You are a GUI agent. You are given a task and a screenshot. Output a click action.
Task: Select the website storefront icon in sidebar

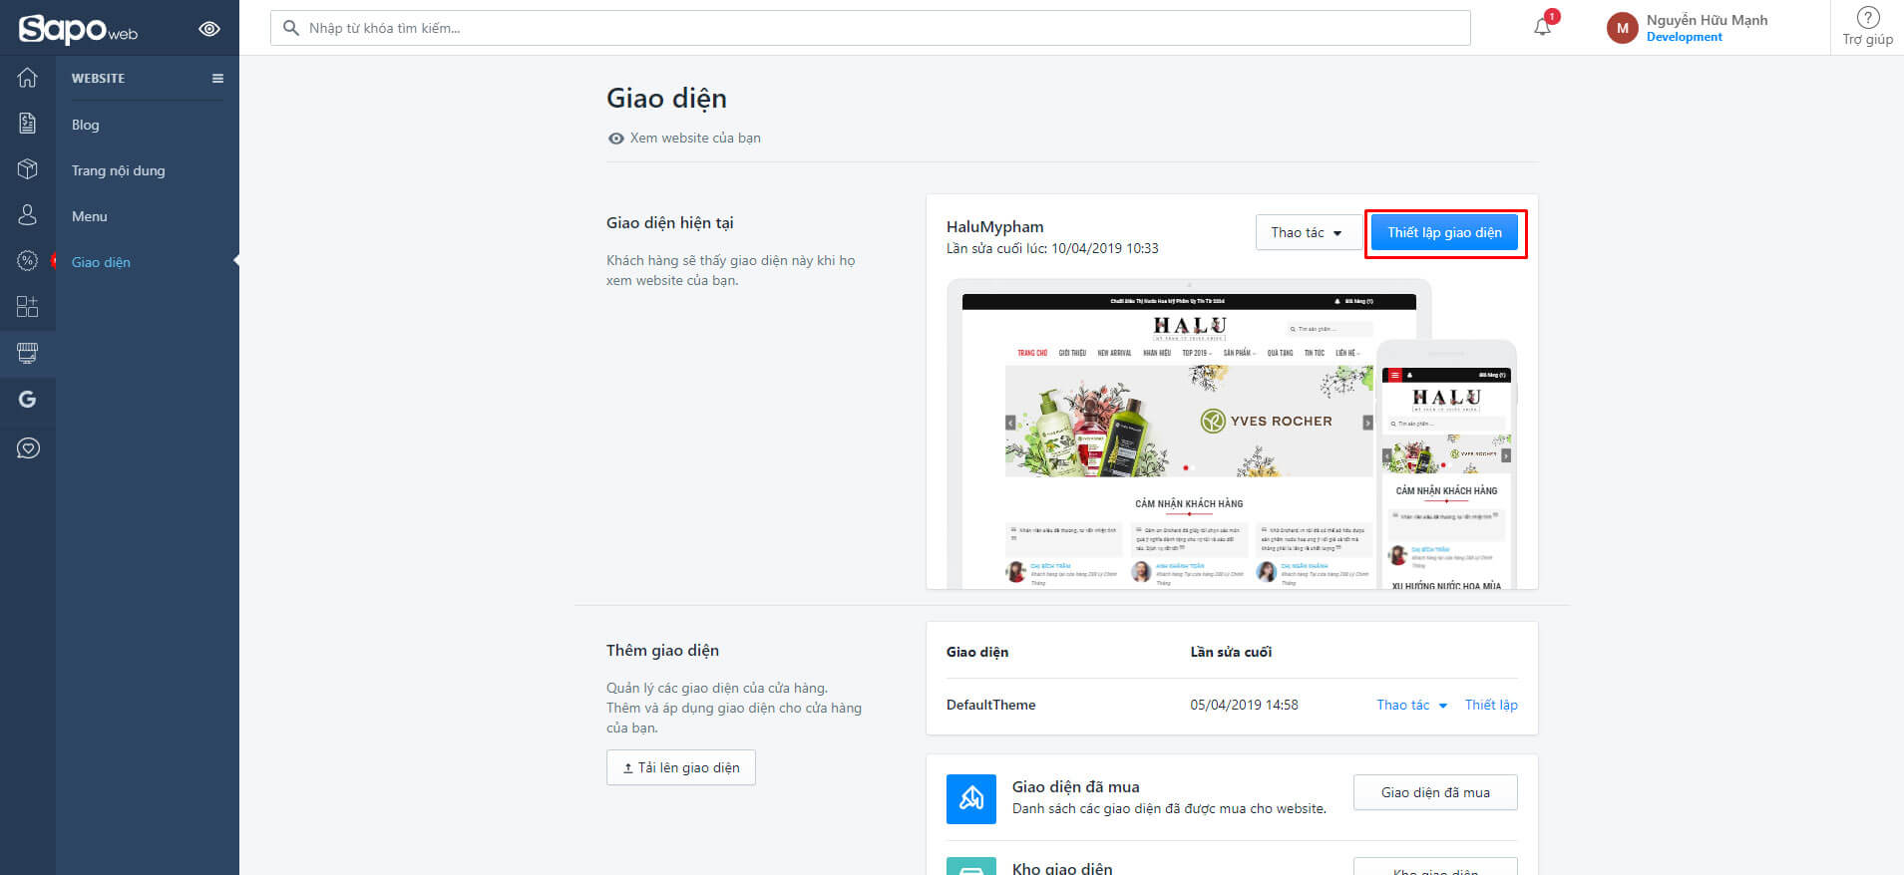(x=28, y=353)
